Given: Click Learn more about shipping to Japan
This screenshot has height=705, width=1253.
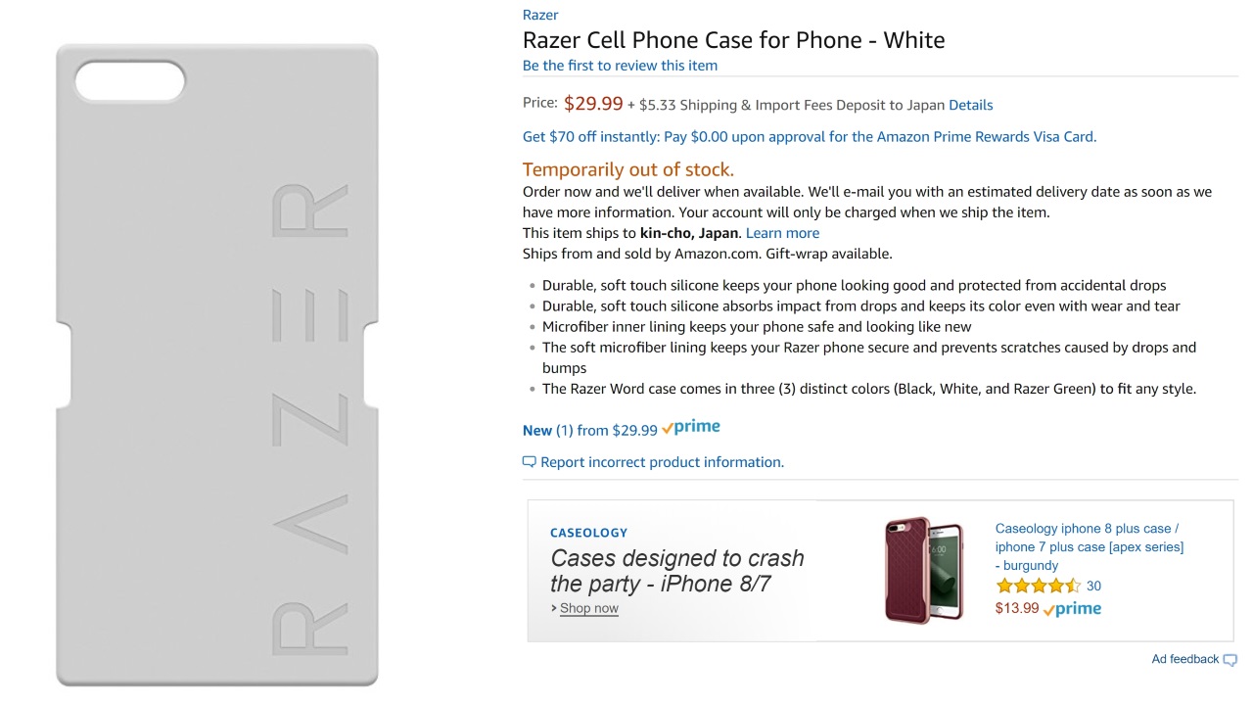Looking at the screenshot, I should coord(782,233).
